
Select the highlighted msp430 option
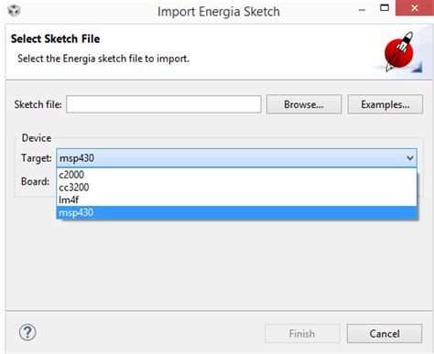[x=236, y=212]
